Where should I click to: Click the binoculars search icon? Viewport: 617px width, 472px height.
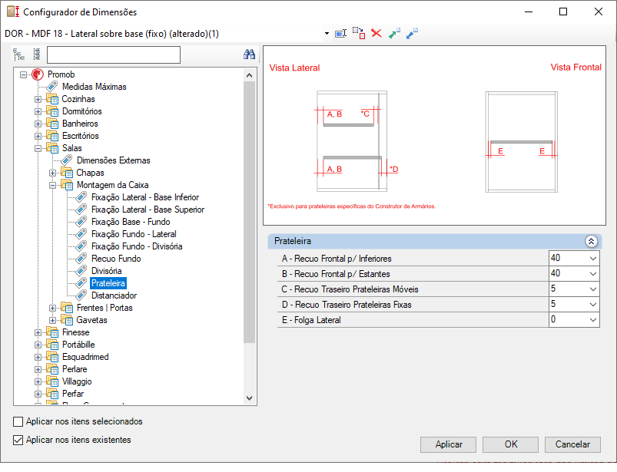point(249,54)
